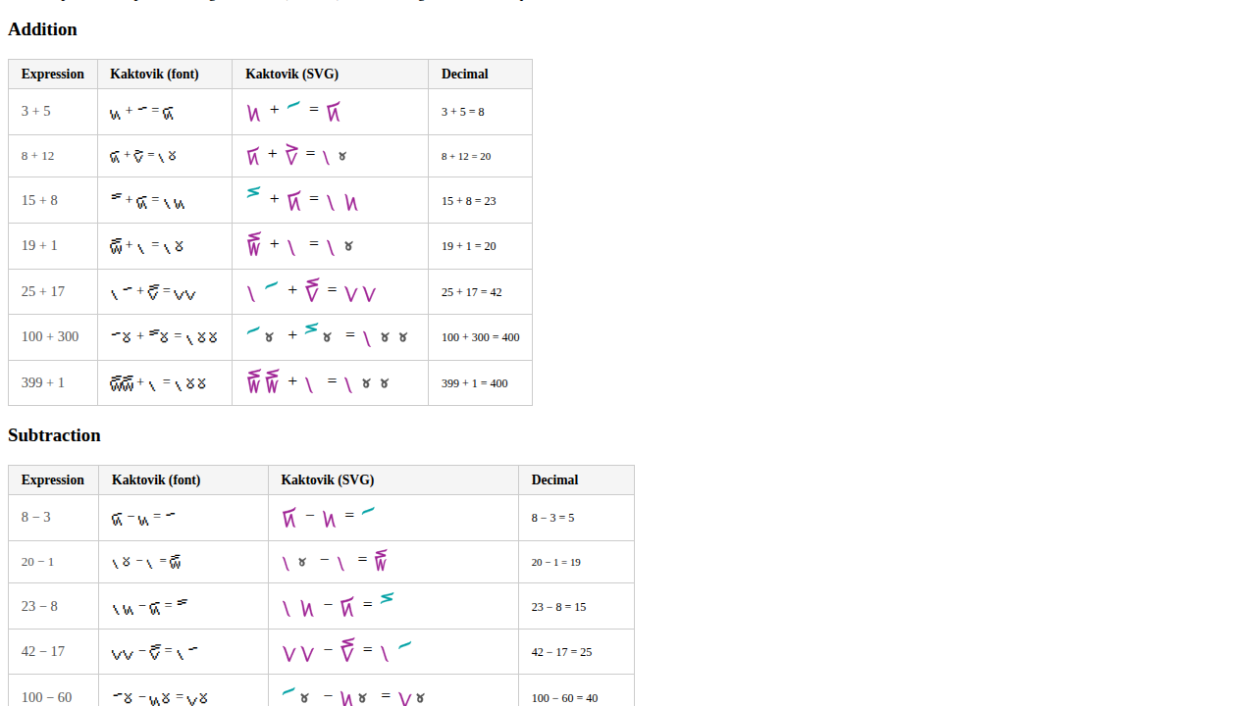Click the teal glyph for 15 in the 15 + 8 row
The height and width of the screenshot is (706, 1256).
[x=252, y=193]
